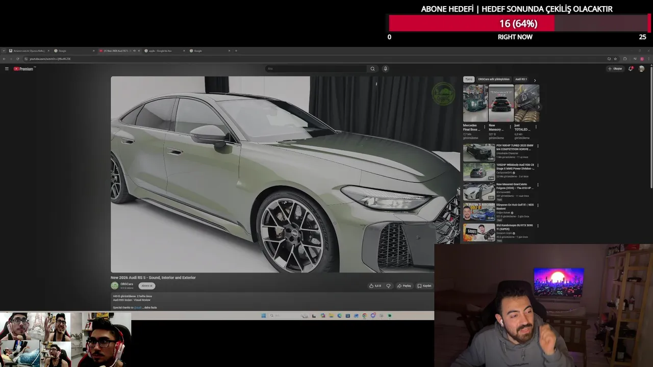Click the browser back arrow

pyautogui.click(x=4, y=59)
